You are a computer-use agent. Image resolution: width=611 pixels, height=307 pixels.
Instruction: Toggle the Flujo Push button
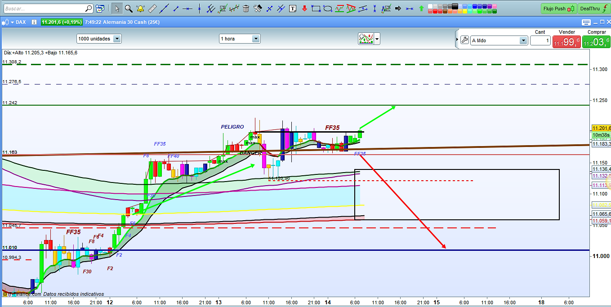(x=558, y=8)
